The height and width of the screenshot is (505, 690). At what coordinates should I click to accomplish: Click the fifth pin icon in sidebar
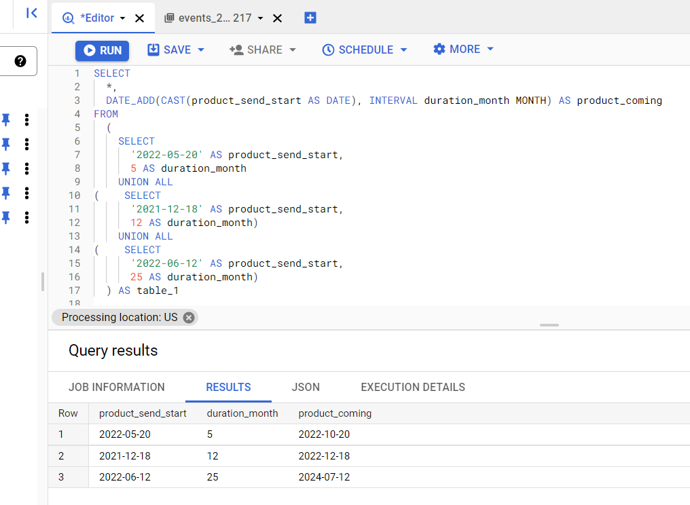tap(6, 217)
